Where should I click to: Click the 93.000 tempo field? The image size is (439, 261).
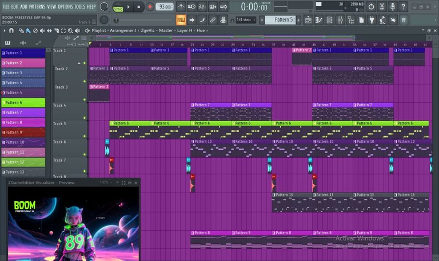(165, 7)
